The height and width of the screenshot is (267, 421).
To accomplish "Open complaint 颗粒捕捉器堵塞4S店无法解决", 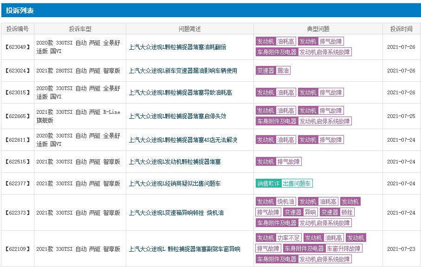I will click(x=183, y=140).
